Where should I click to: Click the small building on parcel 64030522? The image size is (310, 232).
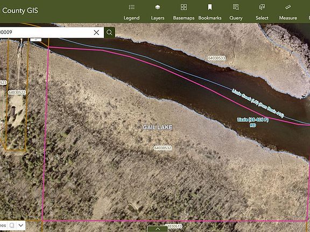pyautogui.click(x=13, y=111)
